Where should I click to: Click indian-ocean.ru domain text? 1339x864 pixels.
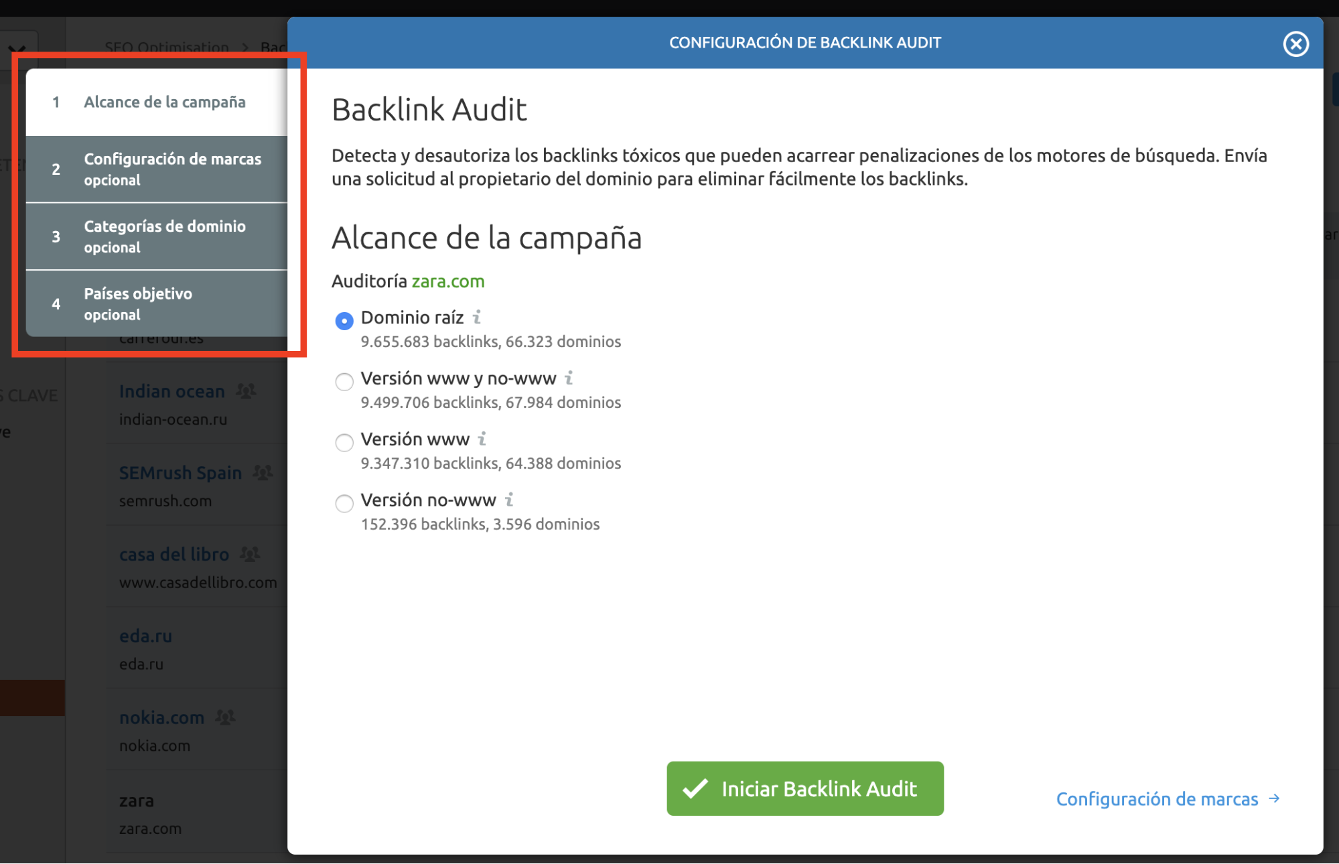[173, 419]
